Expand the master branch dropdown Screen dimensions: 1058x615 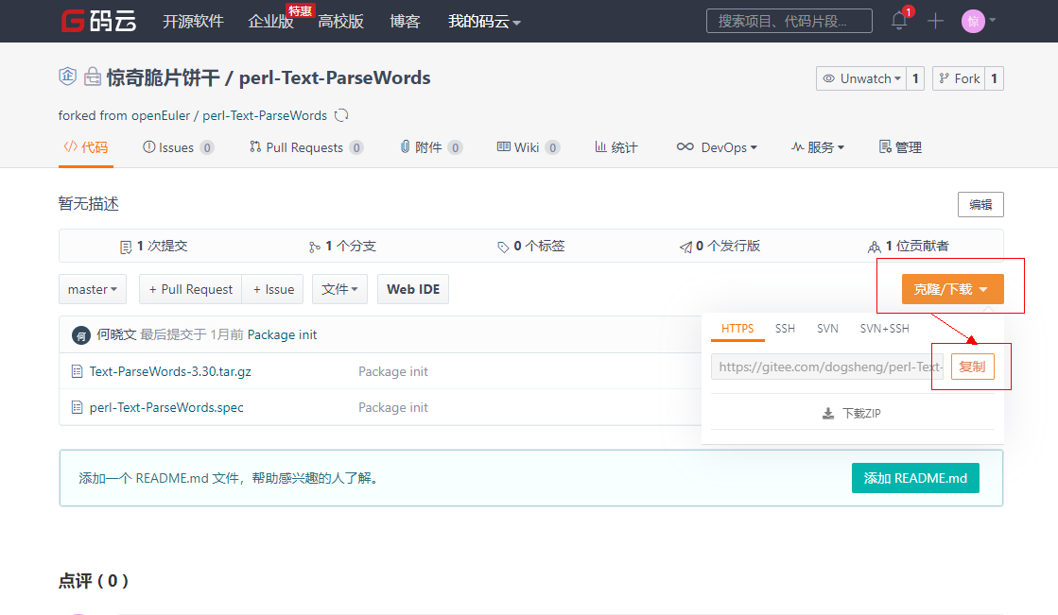tap(92, 289)
